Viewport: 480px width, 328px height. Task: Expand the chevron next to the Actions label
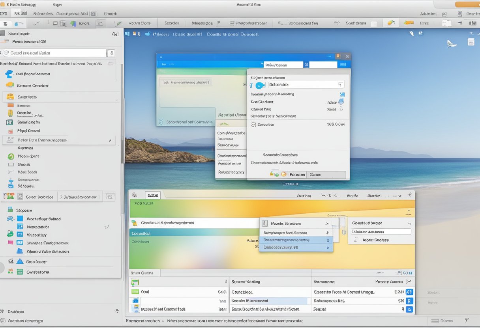[x=323, y=196]
